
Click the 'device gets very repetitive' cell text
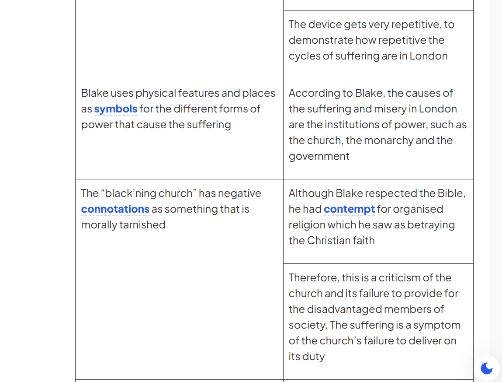tap(371, 40)
